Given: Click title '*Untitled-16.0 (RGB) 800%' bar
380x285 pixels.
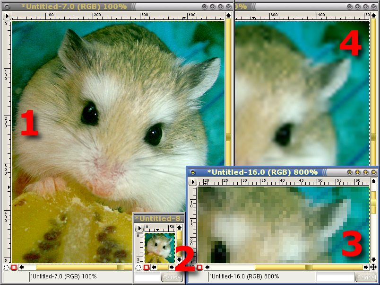Looking at the screenshot, I should point(262,172).
